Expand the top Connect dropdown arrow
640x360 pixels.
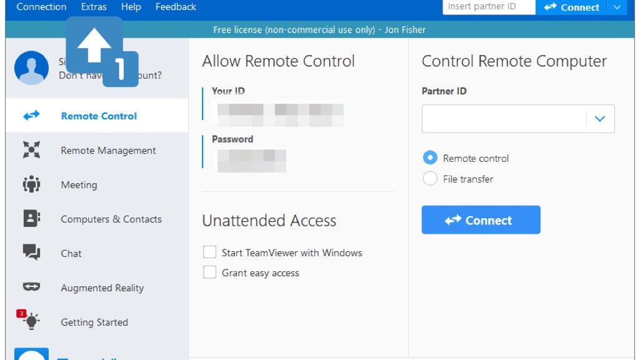pyautogui.click(x=617, y=7)
